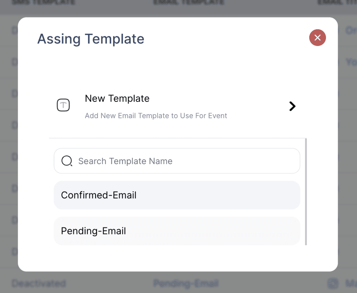Image resolution: width=357 pixels, height=293 pixels.
Task: Expand New Template with the right chevron
Action: [292, 106]
